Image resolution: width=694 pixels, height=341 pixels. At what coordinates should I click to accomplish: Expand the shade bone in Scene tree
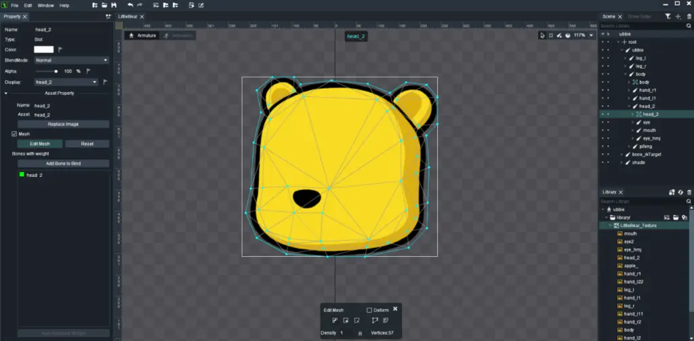tap(622, 163)
